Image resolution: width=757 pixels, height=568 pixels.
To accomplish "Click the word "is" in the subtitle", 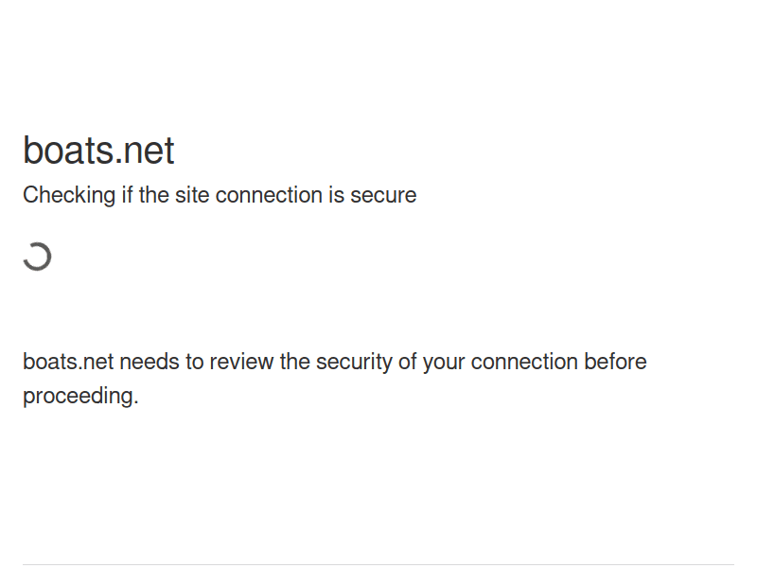I will (x=337, y=196).
